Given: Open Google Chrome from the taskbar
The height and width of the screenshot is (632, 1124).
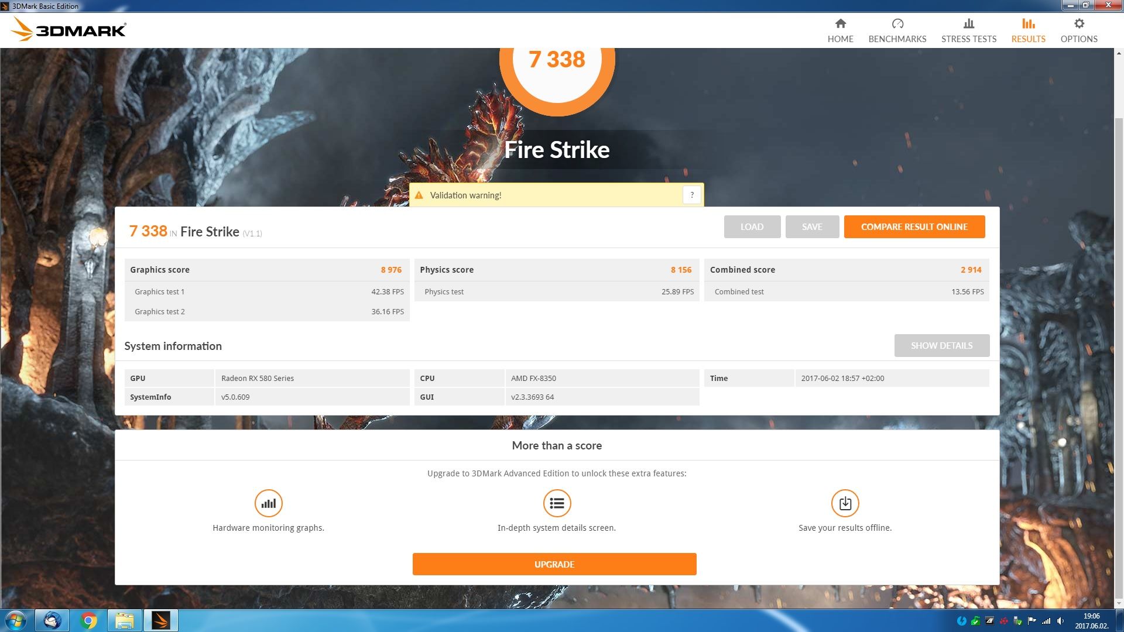Looking at the screenshot, I should pyautogui.click(x=88, y=620).
